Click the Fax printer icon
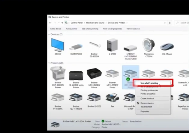The image size is (189, 133). click(x=112, y=98)
